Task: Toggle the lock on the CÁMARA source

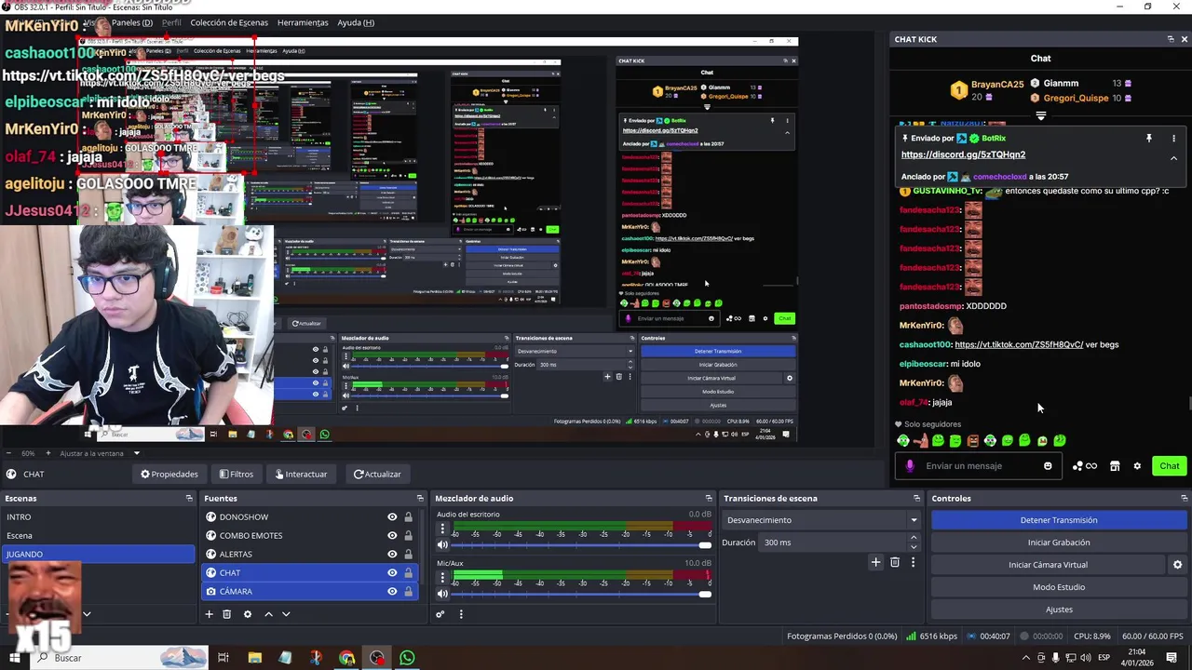Action: pyautogui.click(x=408, y=592)
